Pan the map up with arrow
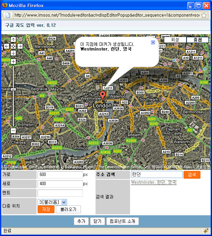 click(x=14, y=40)
